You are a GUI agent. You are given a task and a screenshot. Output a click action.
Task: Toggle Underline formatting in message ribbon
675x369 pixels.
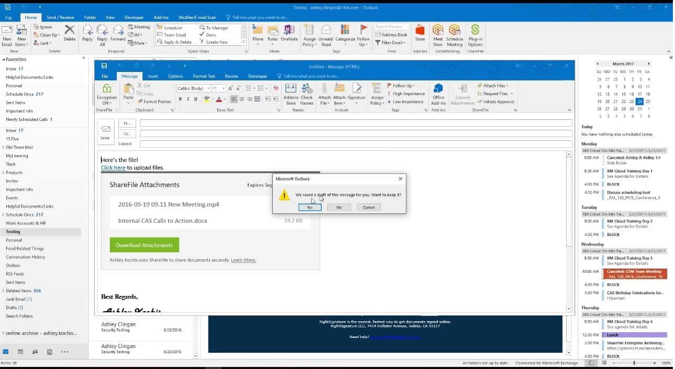(196, 99)
